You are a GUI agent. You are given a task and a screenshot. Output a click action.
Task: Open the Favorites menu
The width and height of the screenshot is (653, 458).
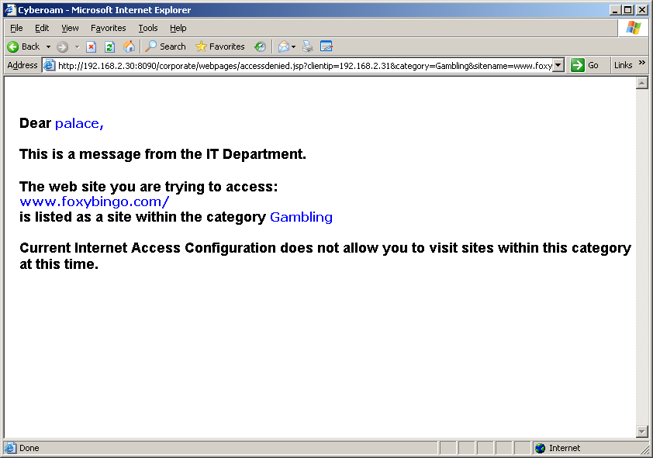click(109, 28)
